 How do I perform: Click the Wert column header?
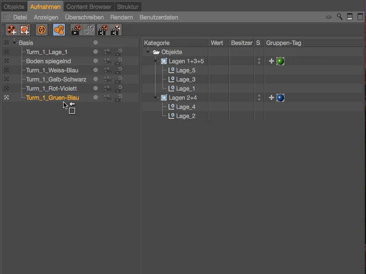pyautogui.click(x=219, y=43)
